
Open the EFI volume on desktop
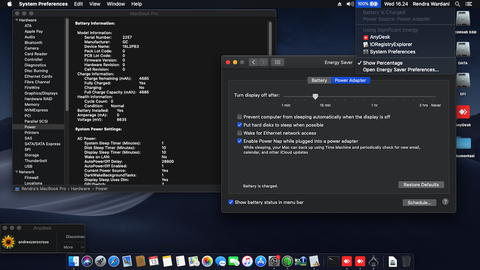[463, 80]
